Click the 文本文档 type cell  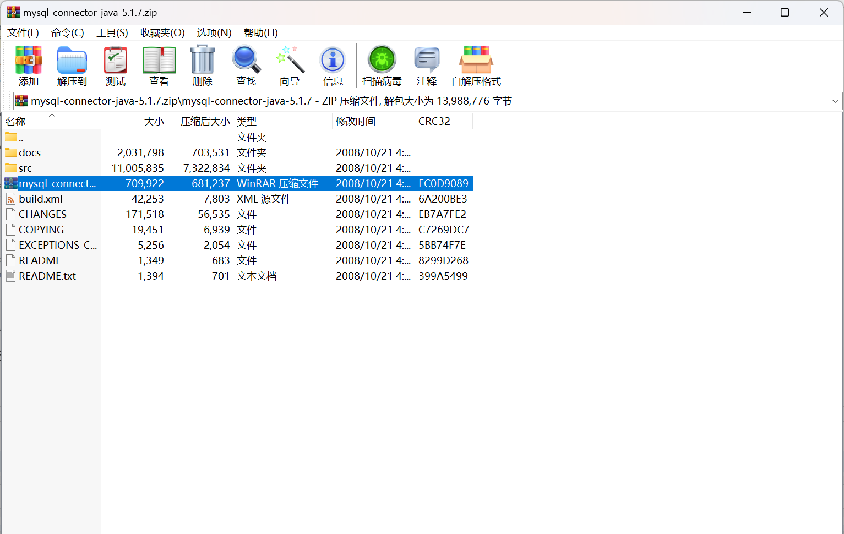click(257, 276)
